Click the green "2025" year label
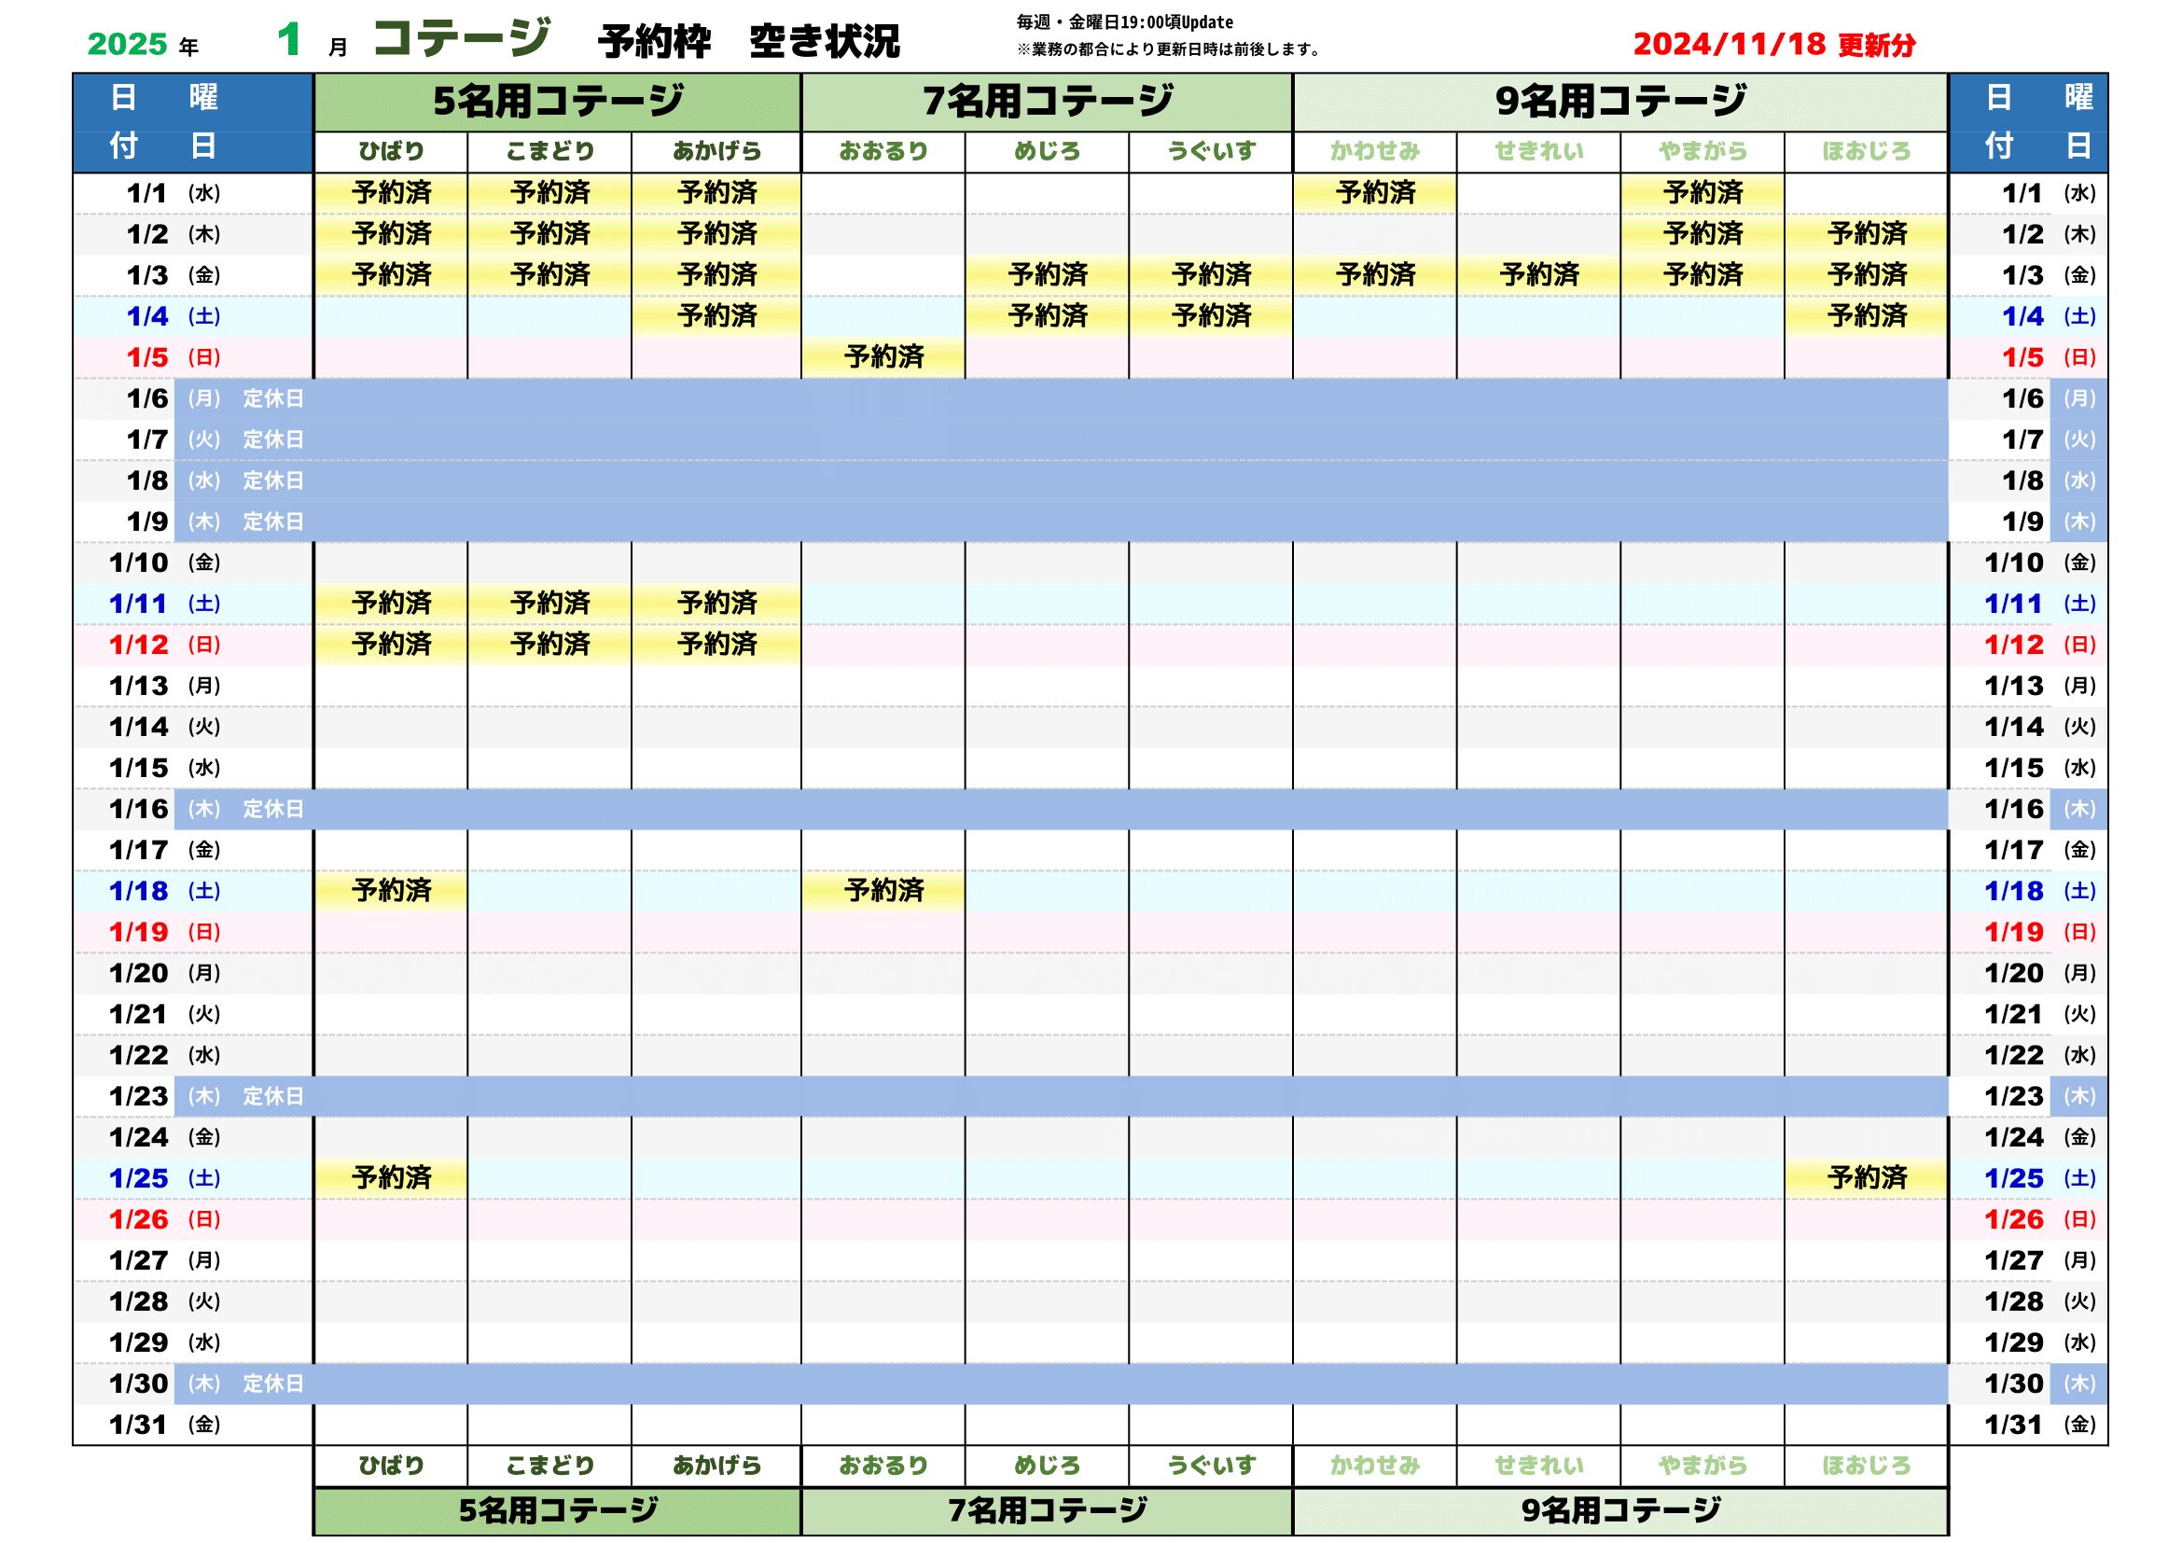This screenshot has width=2182, height=1543. [x=128, y=45]
